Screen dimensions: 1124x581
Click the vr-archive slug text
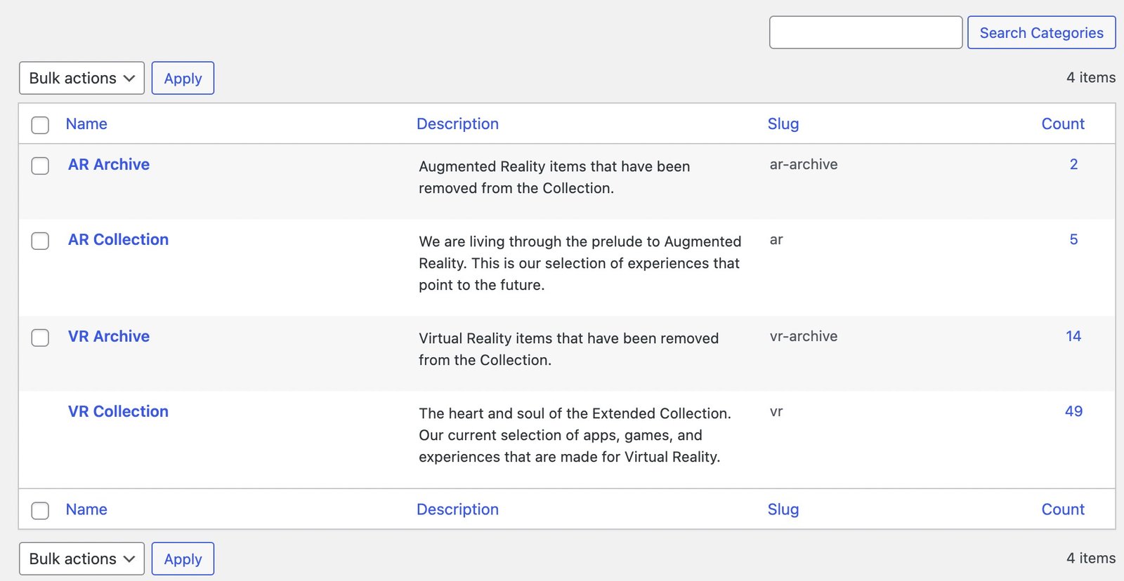click(x=804, y=336)
